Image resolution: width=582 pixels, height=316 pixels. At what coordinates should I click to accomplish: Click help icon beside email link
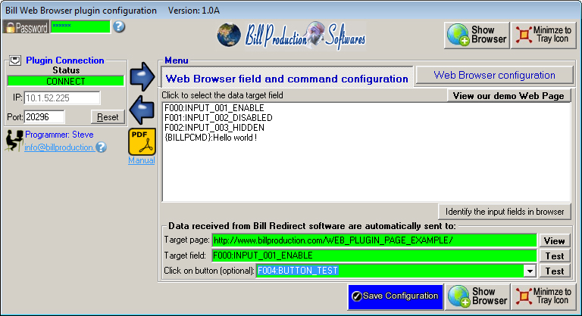coord(101,147)
